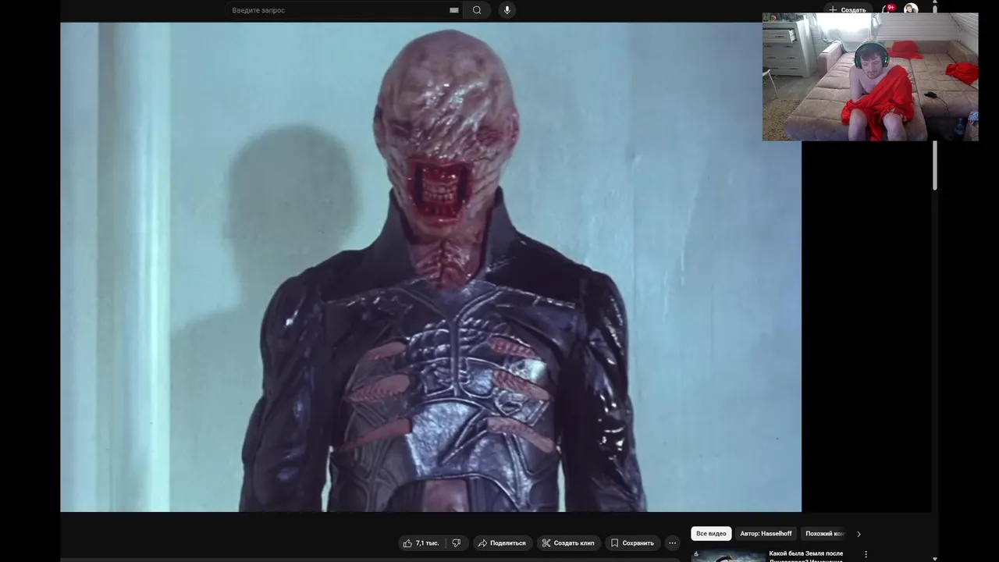Open more actions three-dot menu
This screenshot has height=562, width=999.
(x=672, y=543)
